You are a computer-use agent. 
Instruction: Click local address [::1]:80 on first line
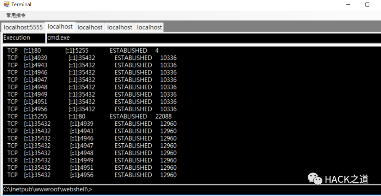(x=32, y=51)
